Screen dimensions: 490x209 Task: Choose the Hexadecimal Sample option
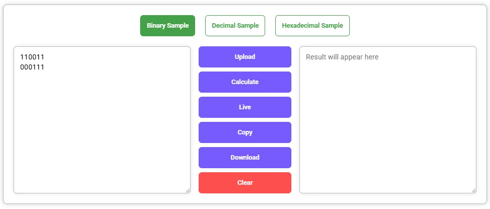[x=312, y=26]
